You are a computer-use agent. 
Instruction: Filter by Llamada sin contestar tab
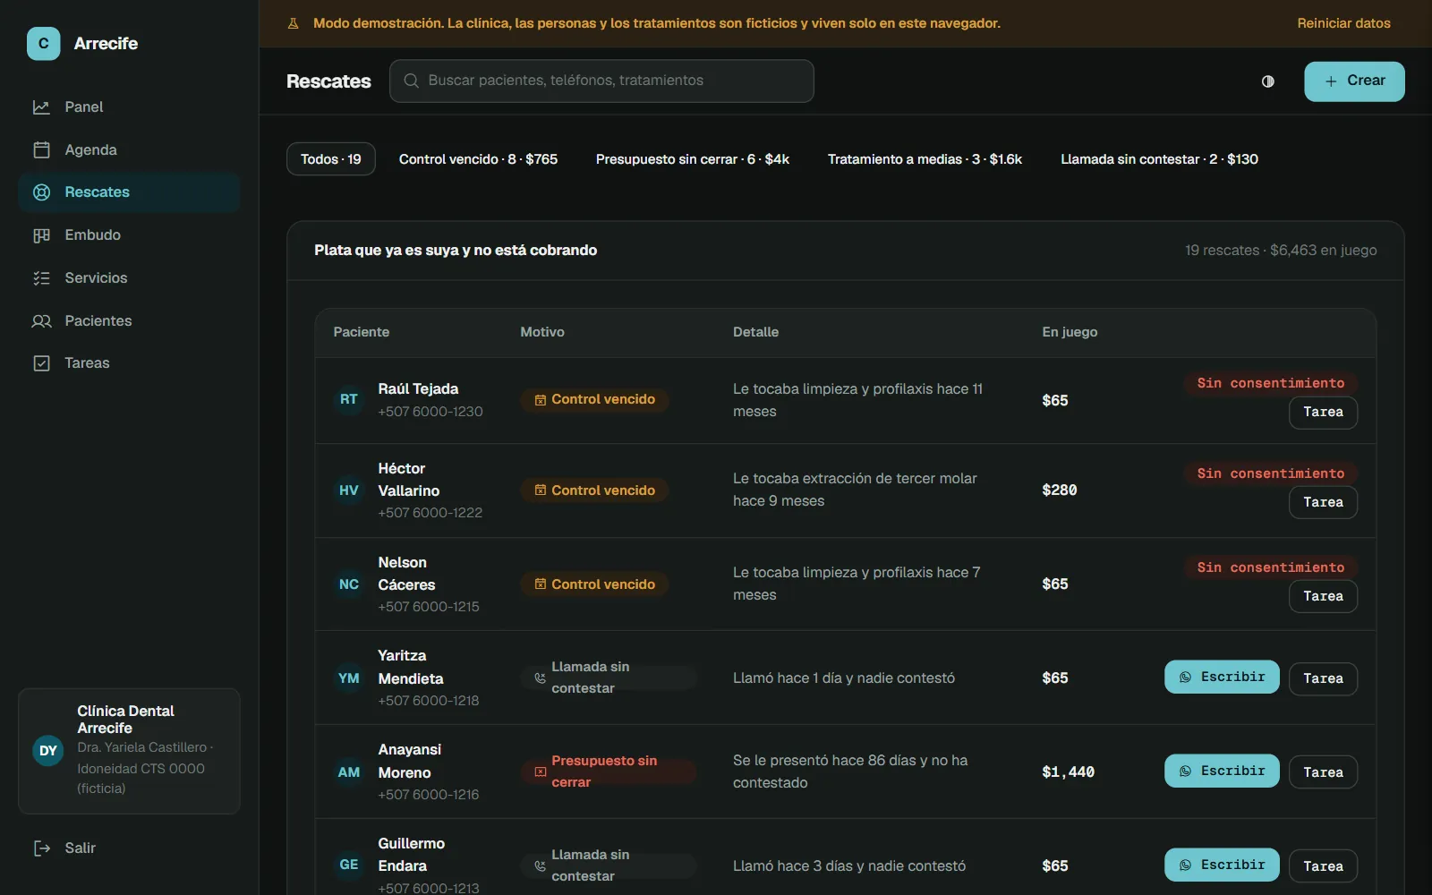click(1159, 159)
